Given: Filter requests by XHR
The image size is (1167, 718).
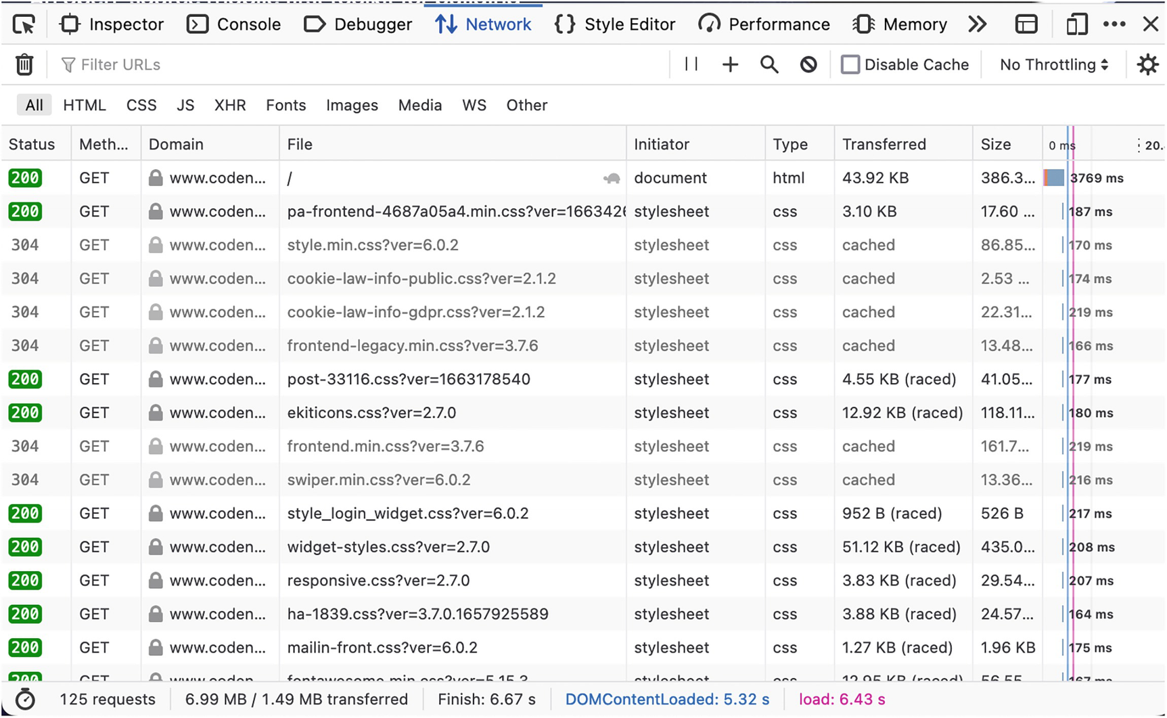Looking at the screenshot, I should (230, 106).
